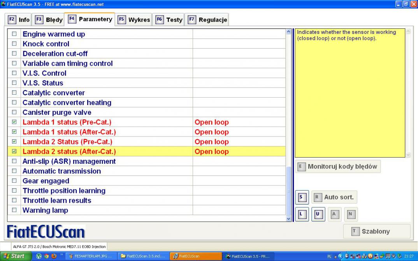Image resolution: width=418 pixels, height=261 pixels.
Task: Check the Deceleration cut-off parameter
Action: (x=14, y=54)
